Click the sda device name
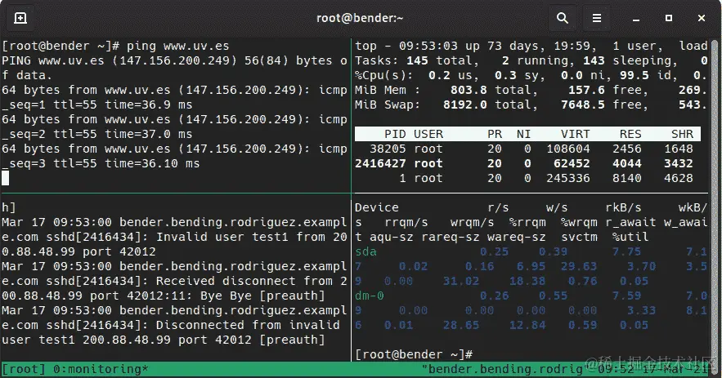722x378 pixels. pyautogui.click(x=365, y=252)
